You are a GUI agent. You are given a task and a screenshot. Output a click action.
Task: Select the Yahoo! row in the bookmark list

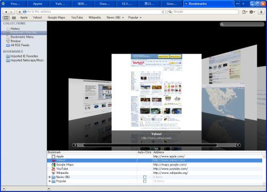(x=154, y=161)
